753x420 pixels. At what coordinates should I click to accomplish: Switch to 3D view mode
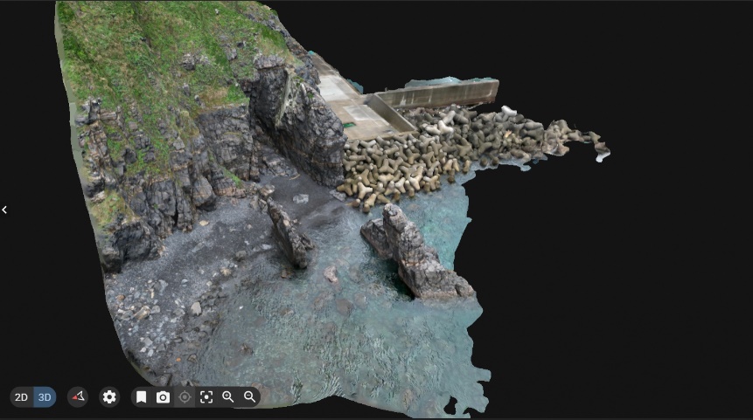[x=45, y=397]
